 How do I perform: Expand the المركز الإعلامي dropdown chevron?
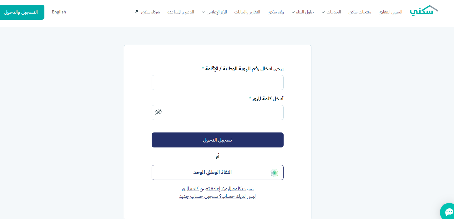[204, 12]
